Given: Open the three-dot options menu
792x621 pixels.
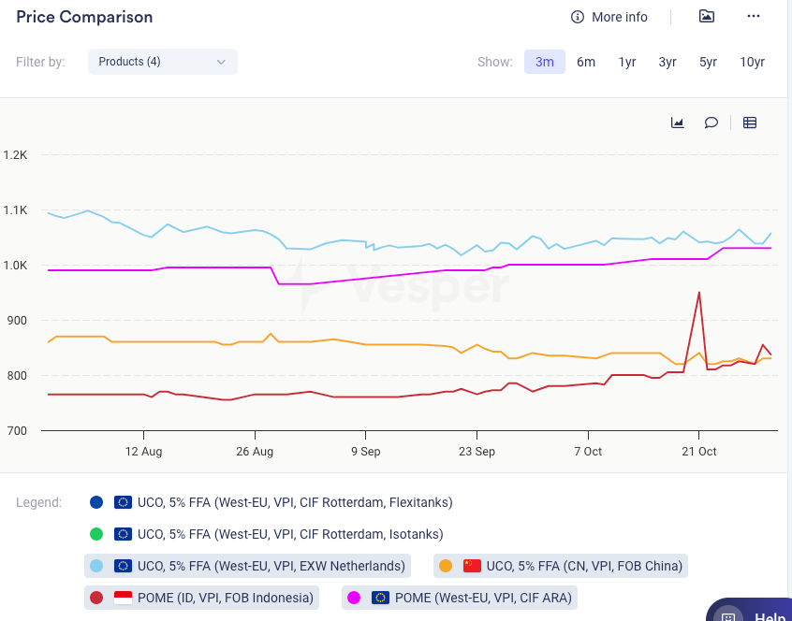Looking at the screenshot, I should click(754, 16).
